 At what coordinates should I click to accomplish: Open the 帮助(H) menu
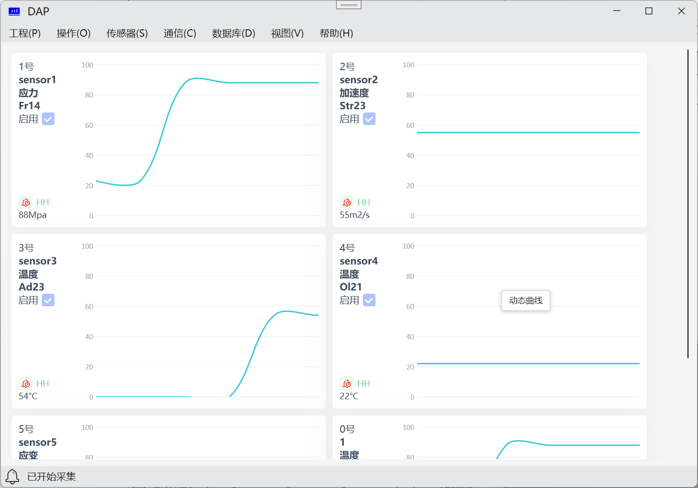coord(336,33)
